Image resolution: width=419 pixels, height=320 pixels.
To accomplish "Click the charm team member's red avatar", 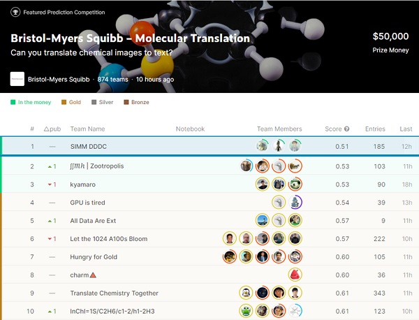I will [x=295, y=275].
